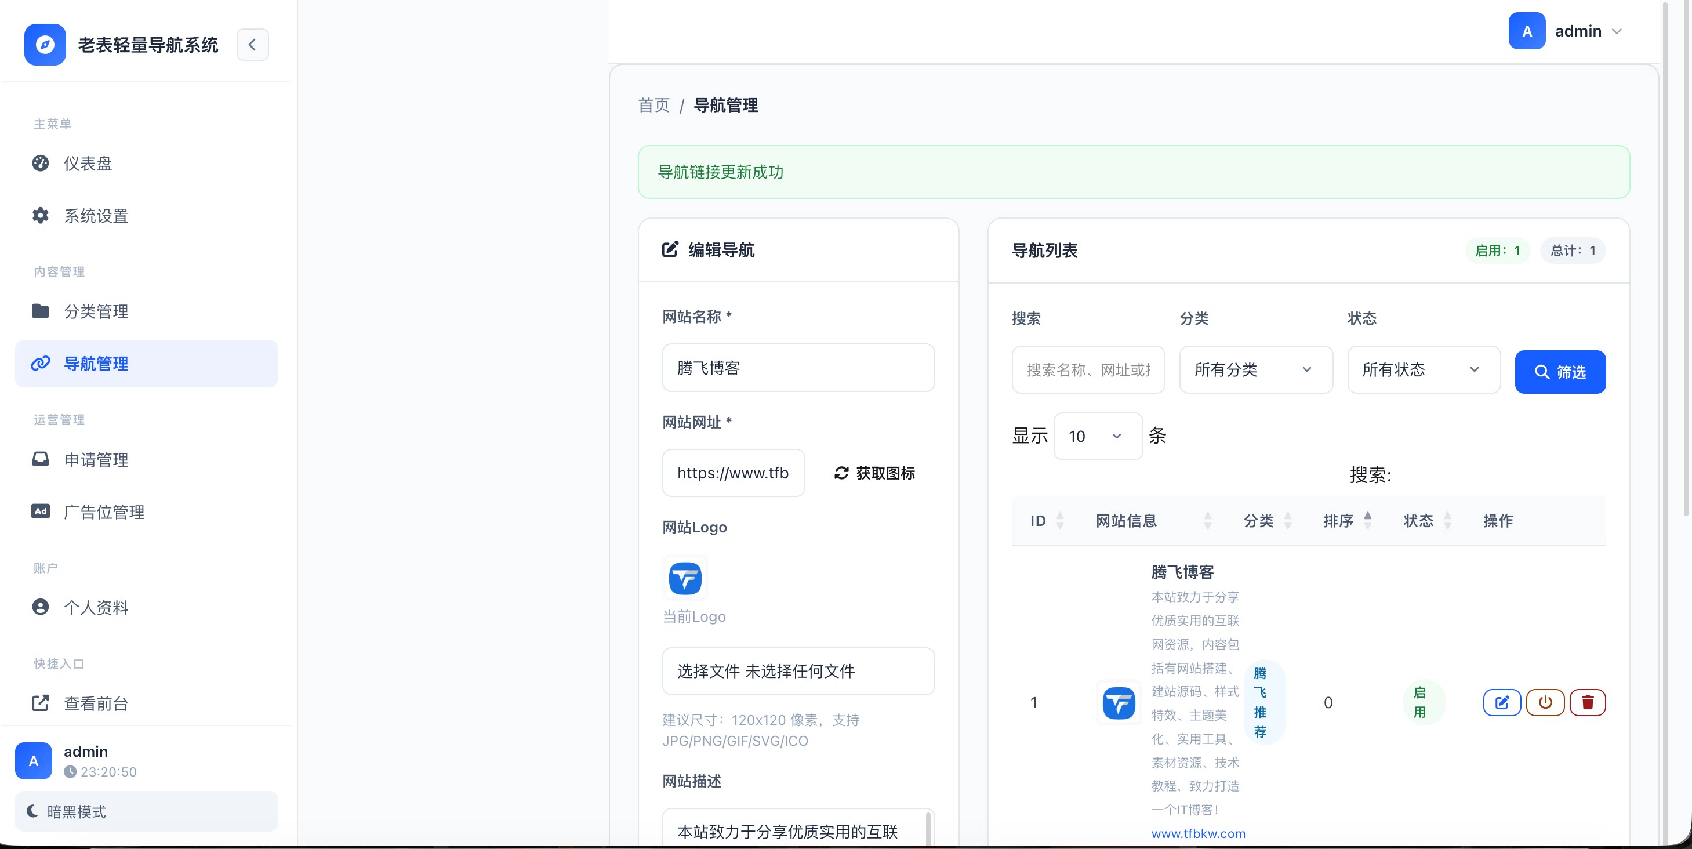
Task: Open 个人资料 profile page
Action: tap(146, 607)
